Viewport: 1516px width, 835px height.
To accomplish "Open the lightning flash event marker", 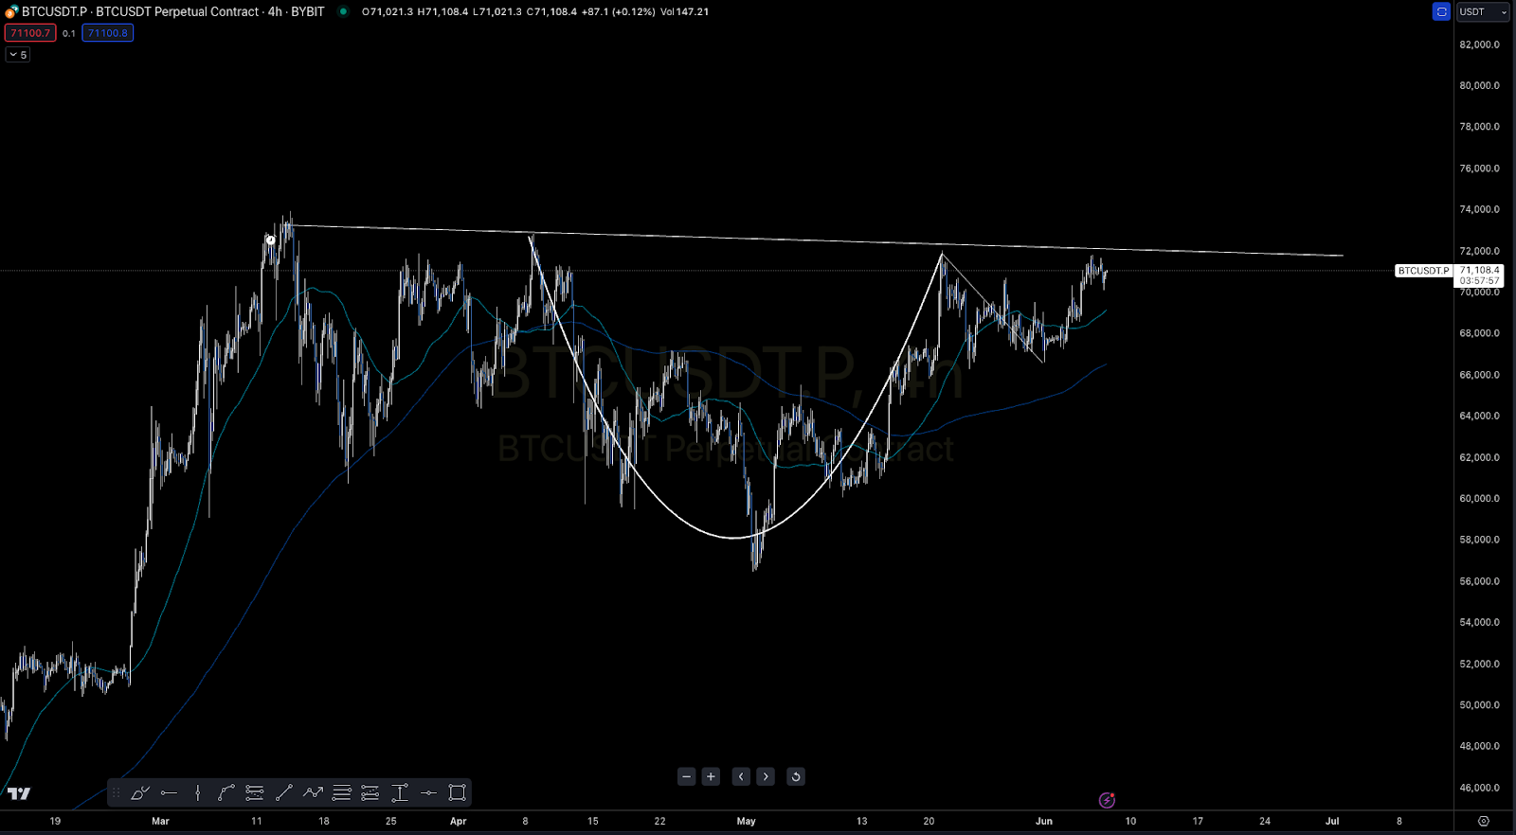I will click(1107, 800).
